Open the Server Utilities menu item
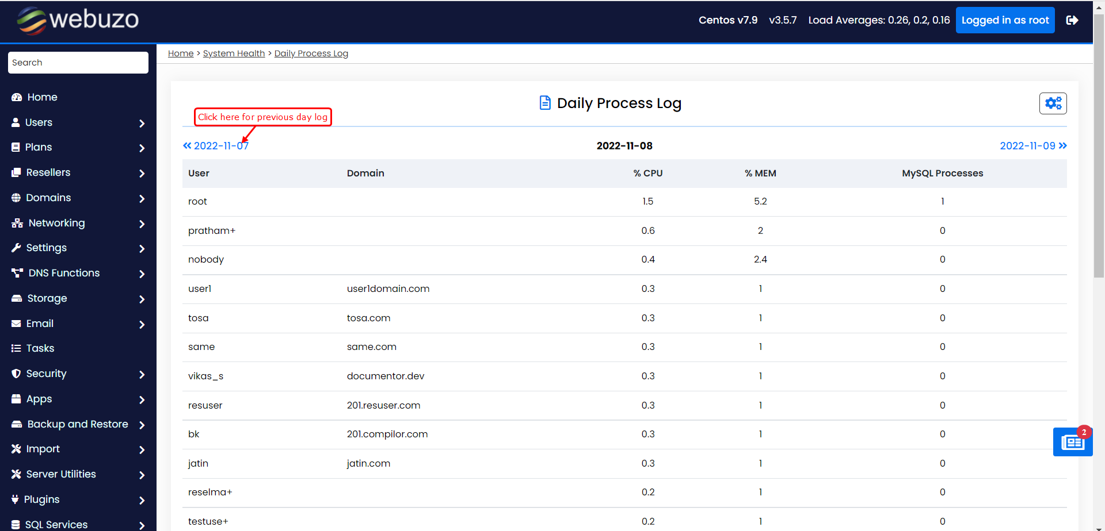 point(61,474)
